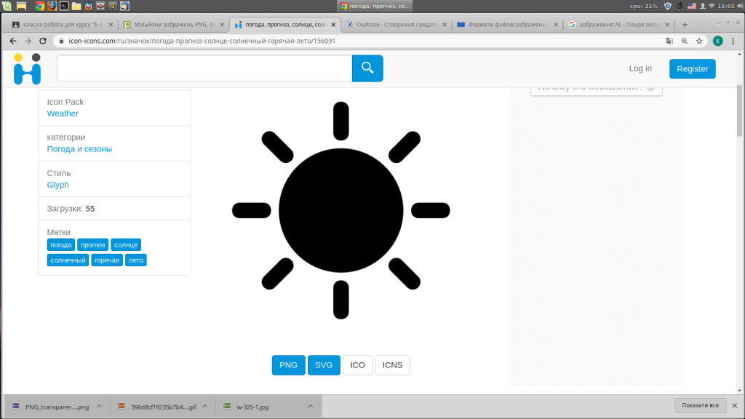Open the Weather icon pack link
The height and width of the screenshot is (419, 745).
(63, 113)
